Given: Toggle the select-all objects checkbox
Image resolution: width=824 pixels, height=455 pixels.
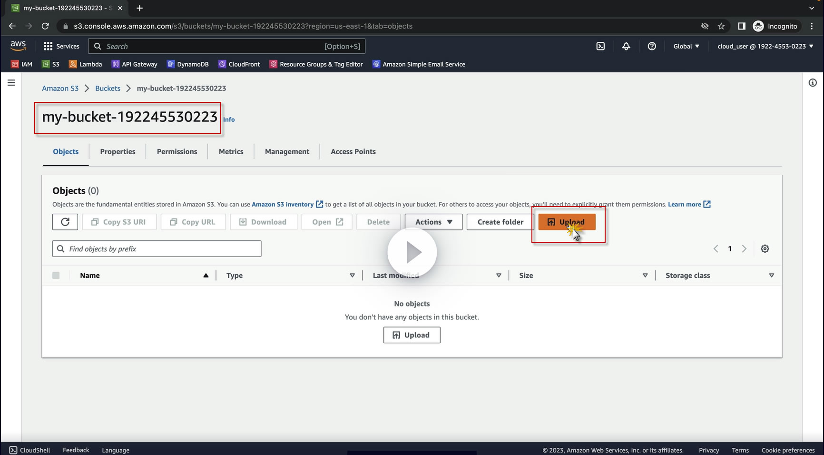Looking at the screenshot, I should [x=56, y=275].
